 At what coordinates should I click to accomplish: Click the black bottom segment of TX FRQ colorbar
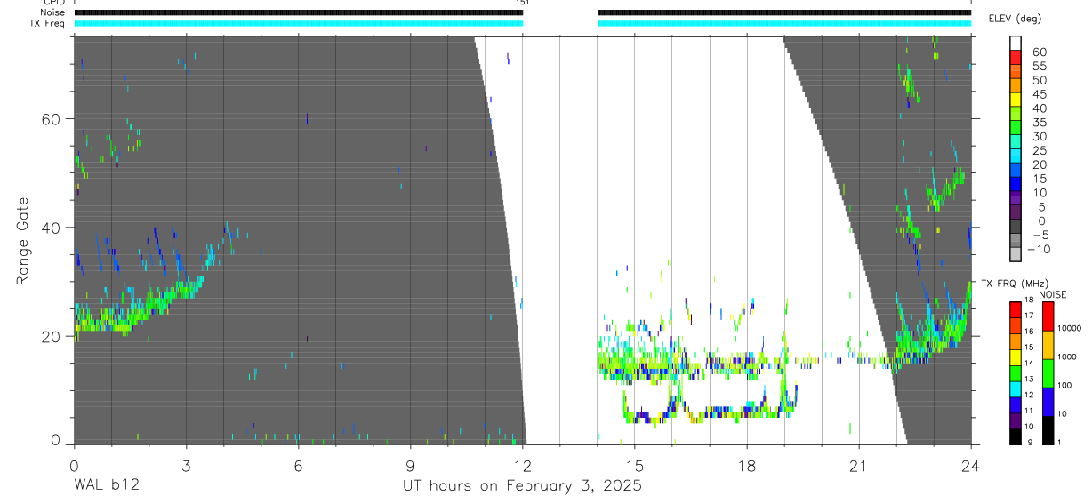(1016, 436)
